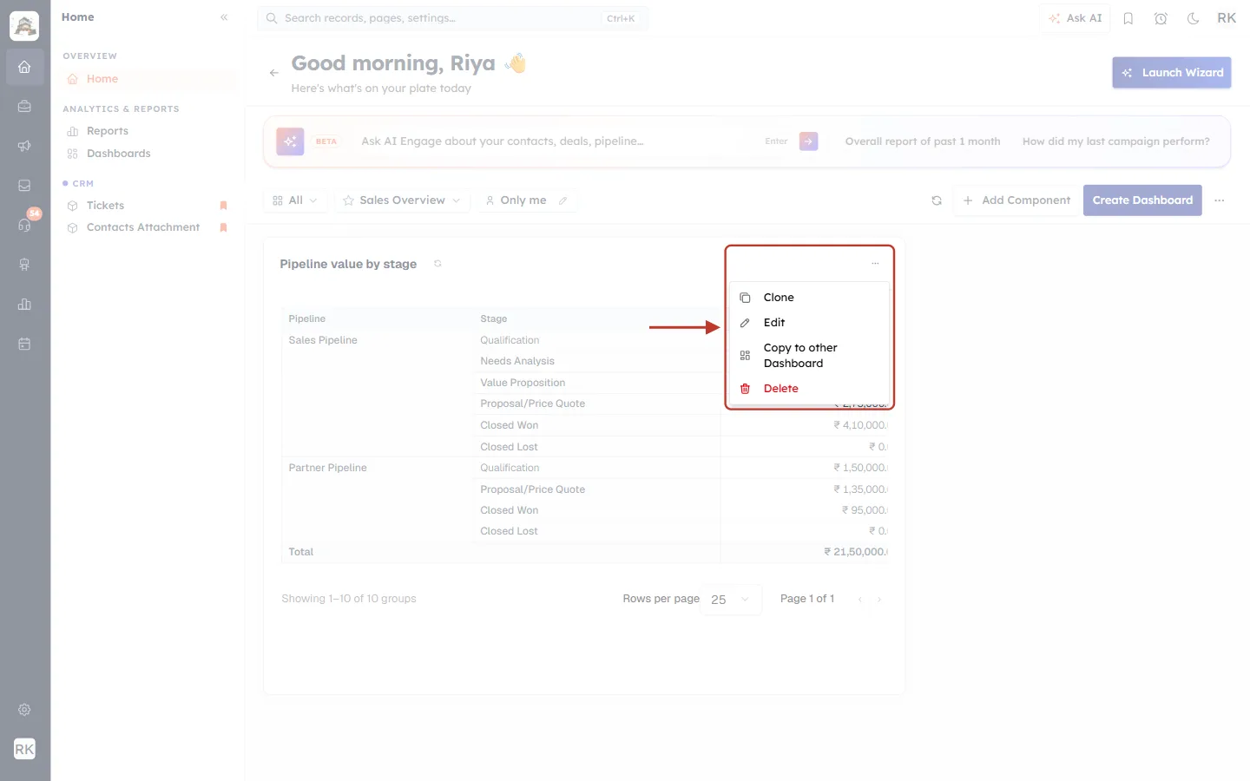The height and width of the screenshot is (781, 1250).
Task: Collapse the sidebar with the double chevron
Action: (224, 17)
